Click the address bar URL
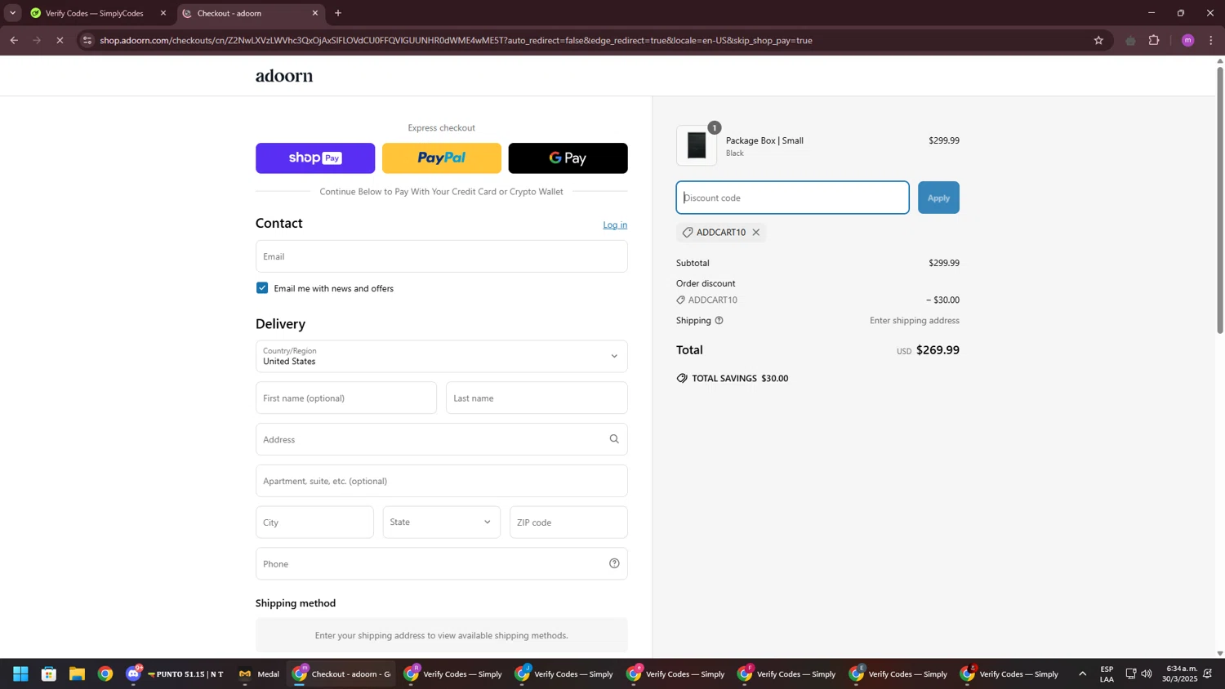The height and width of the screenshot is (689, 1225). 456,40
